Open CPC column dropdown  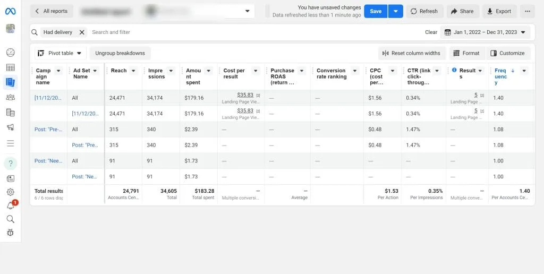pyautogui.click(x=393, y=71)
